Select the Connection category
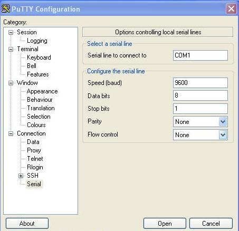 pos(31,133)
